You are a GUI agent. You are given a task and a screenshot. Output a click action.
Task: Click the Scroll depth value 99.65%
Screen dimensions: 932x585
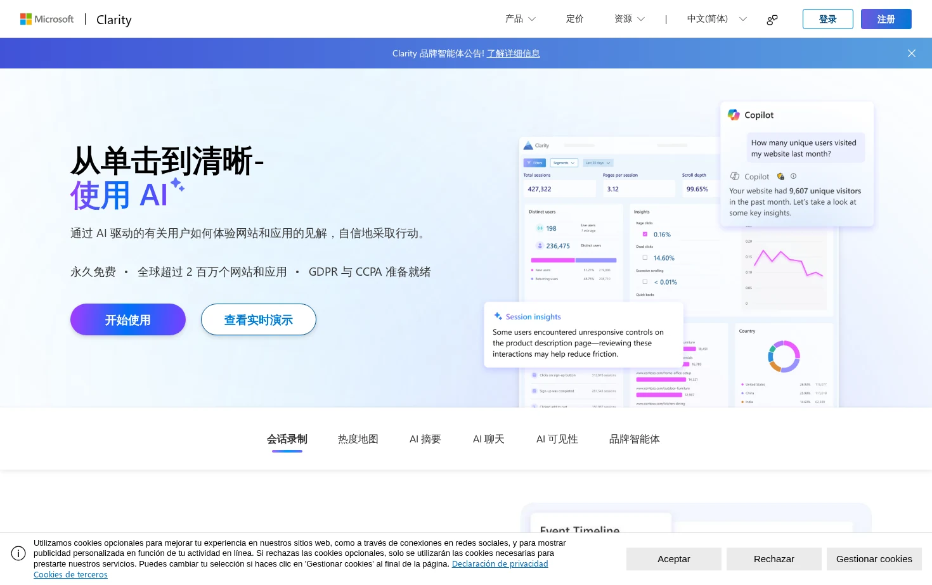coord(697,189)
